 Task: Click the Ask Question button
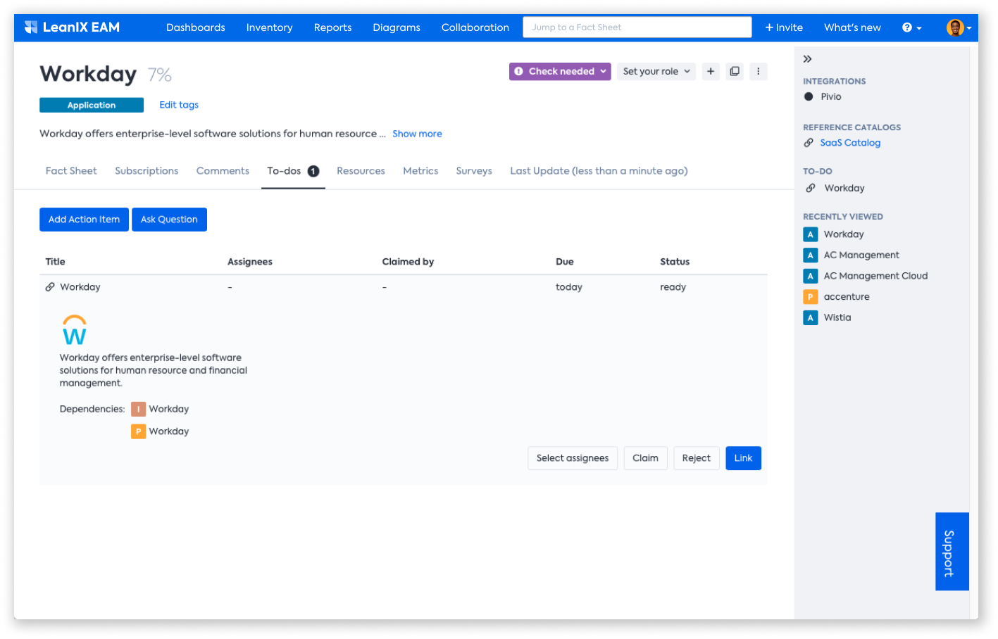pyautogui.click(x=169, y=220)
